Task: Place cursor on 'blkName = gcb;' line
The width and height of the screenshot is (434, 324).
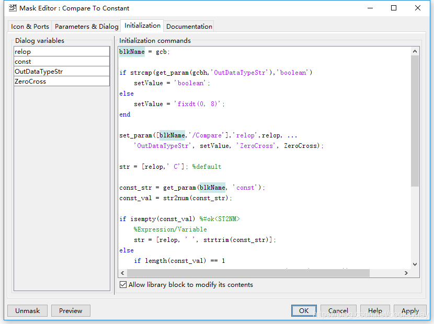Action: (x=144, y=52)
